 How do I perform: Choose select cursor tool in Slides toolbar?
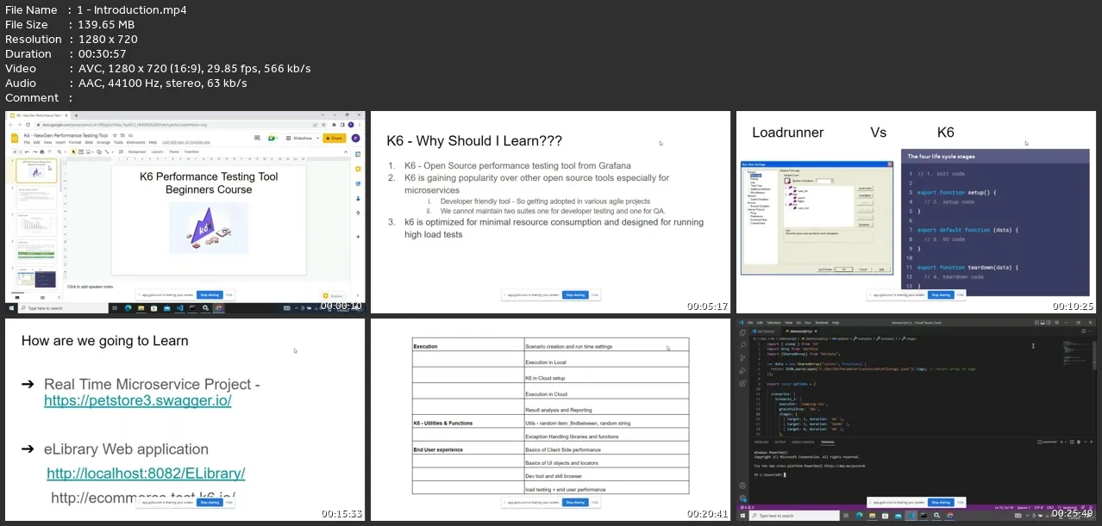73,152
